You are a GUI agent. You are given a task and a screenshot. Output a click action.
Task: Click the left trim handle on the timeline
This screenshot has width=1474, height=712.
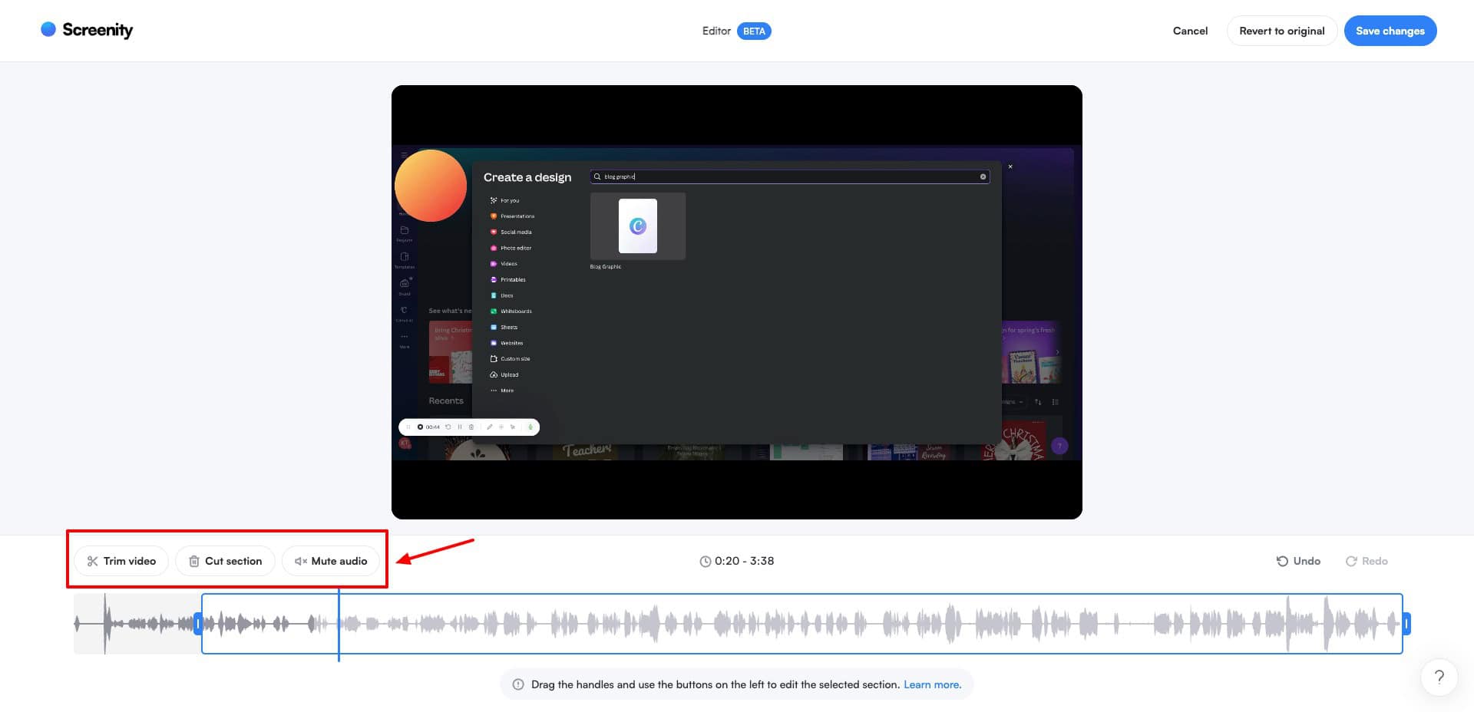tap(198, 624)
